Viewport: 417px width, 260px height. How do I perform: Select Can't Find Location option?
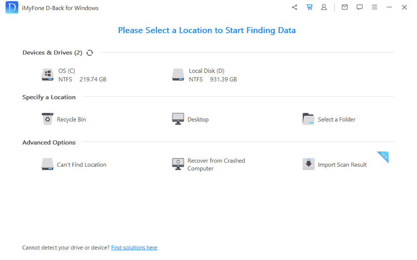click(73, 164)
